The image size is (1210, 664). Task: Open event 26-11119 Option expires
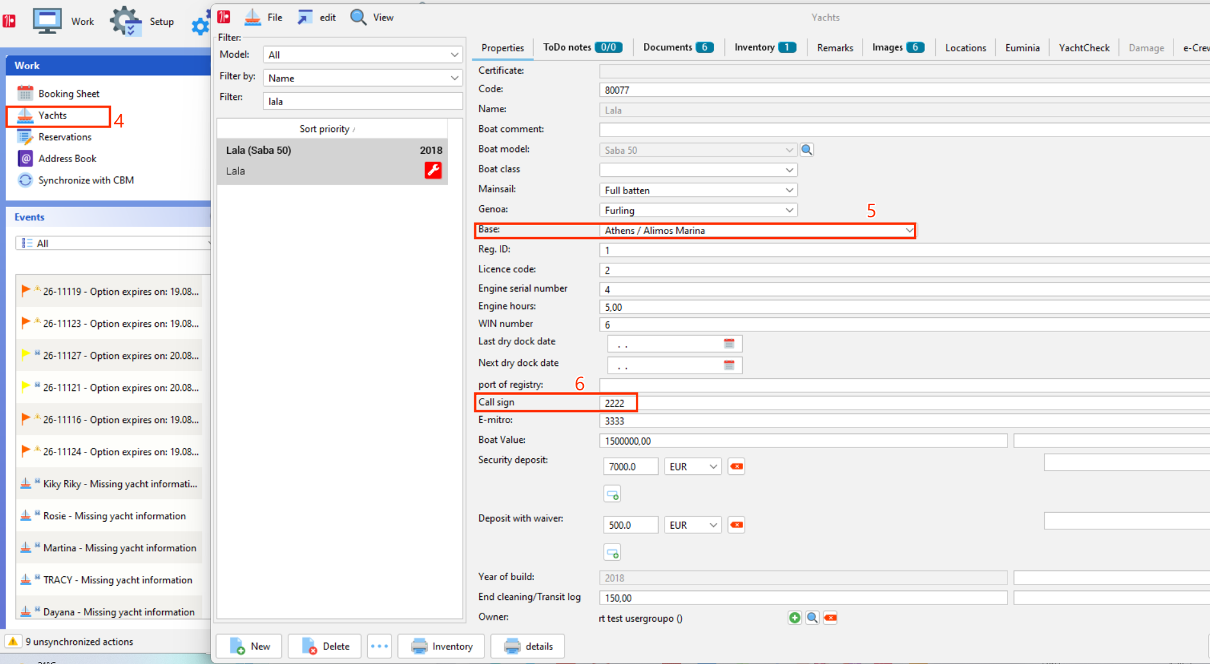tap(110, 292)
